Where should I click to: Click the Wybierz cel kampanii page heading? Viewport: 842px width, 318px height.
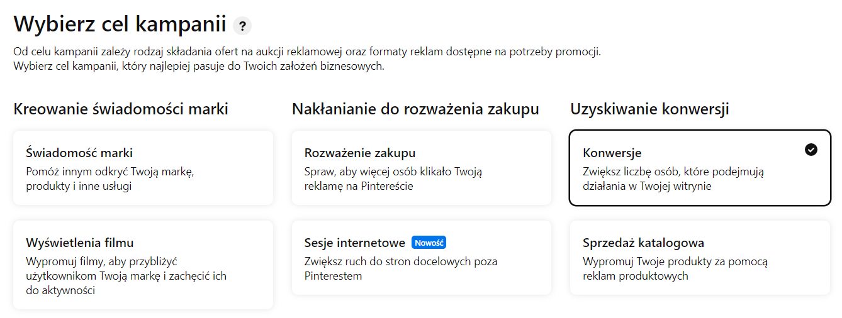coord(120,25)
